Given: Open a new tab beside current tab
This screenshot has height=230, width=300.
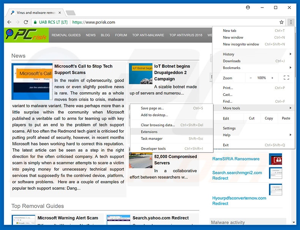Looking at the screenshot, I should [x=71, y=13].
